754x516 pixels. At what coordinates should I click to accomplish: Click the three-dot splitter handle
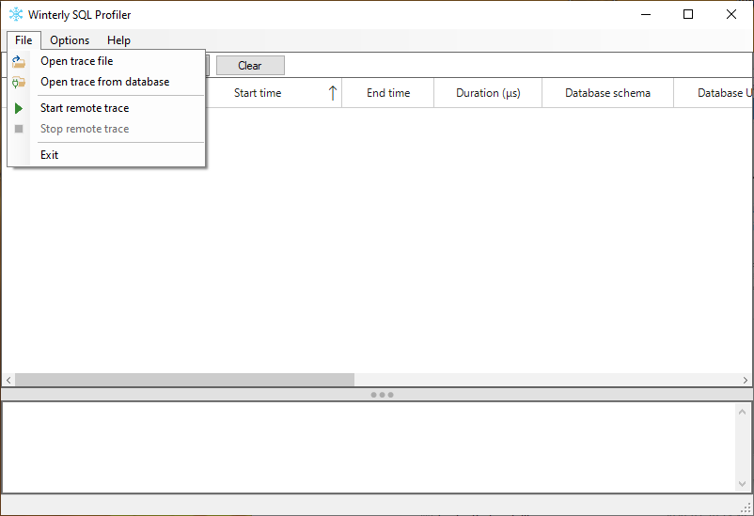[x=382, y=395]
